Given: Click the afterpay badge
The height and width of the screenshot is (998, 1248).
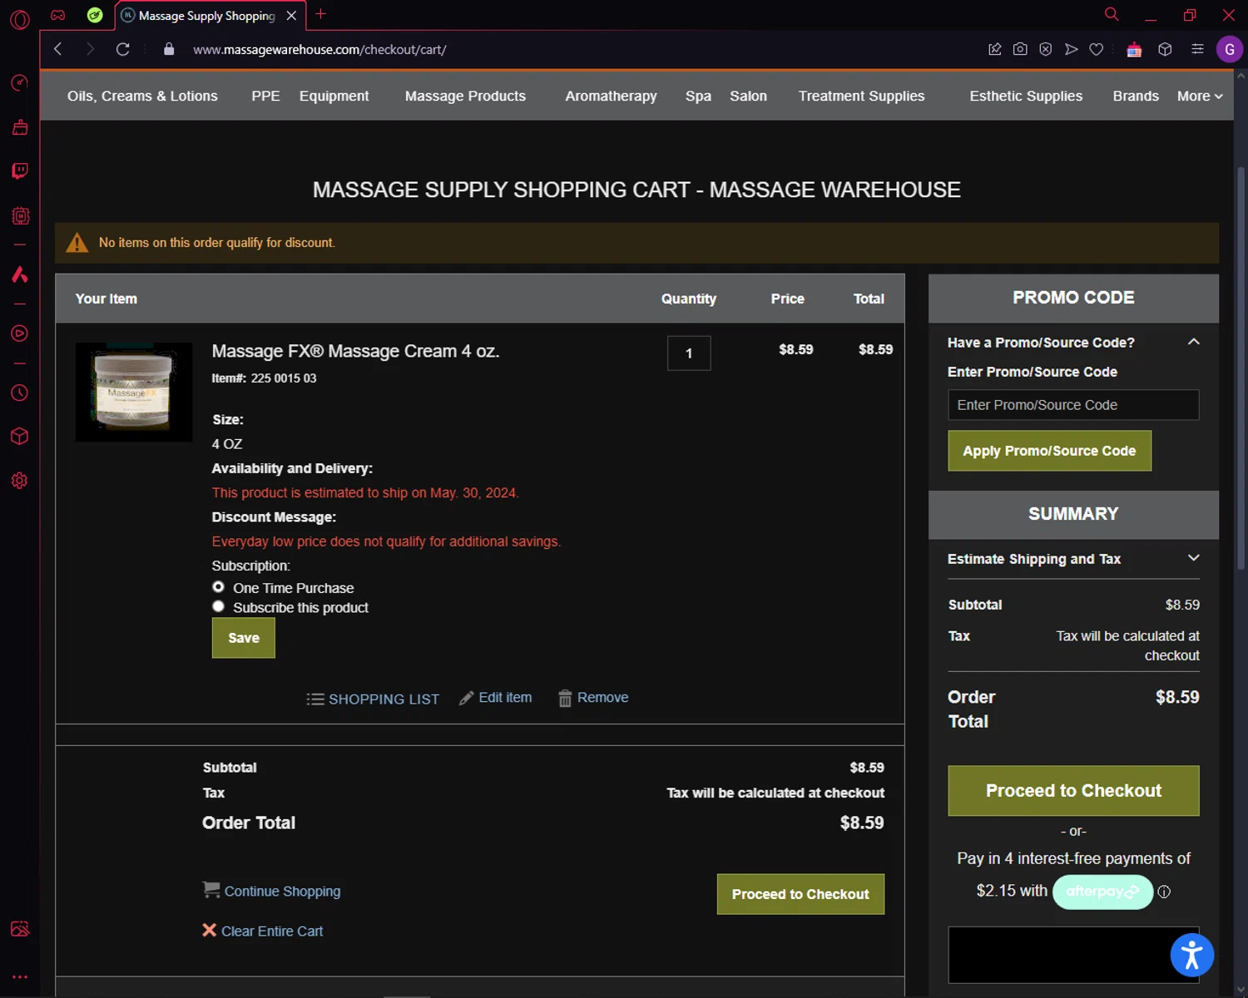Looking at the screenshot, I should [x=1102, y=892].
